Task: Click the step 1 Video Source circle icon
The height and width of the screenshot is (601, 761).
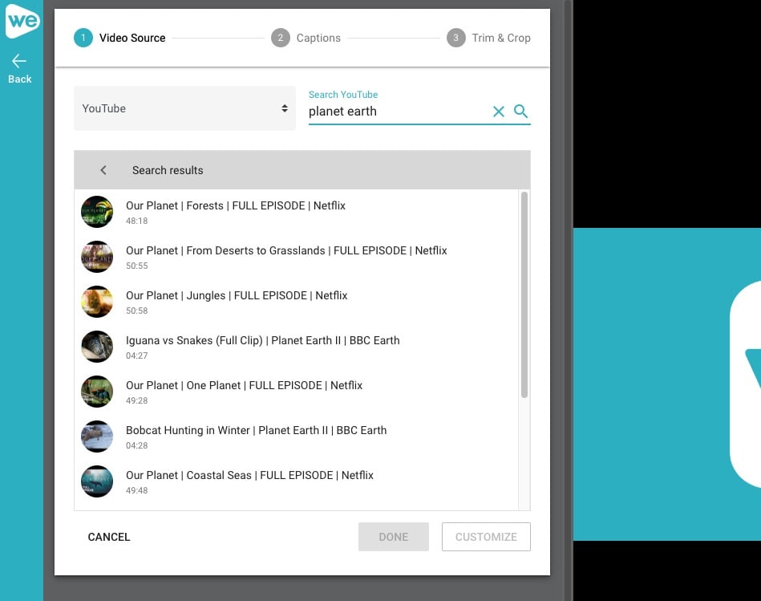Action: (84, 37)
